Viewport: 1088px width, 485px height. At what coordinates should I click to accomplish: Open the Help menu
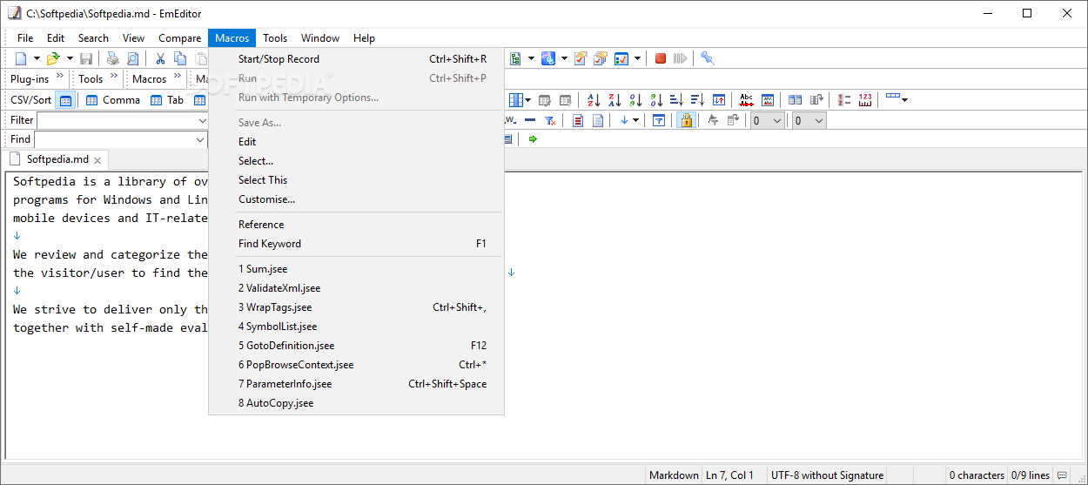click(x=364, y=37)
